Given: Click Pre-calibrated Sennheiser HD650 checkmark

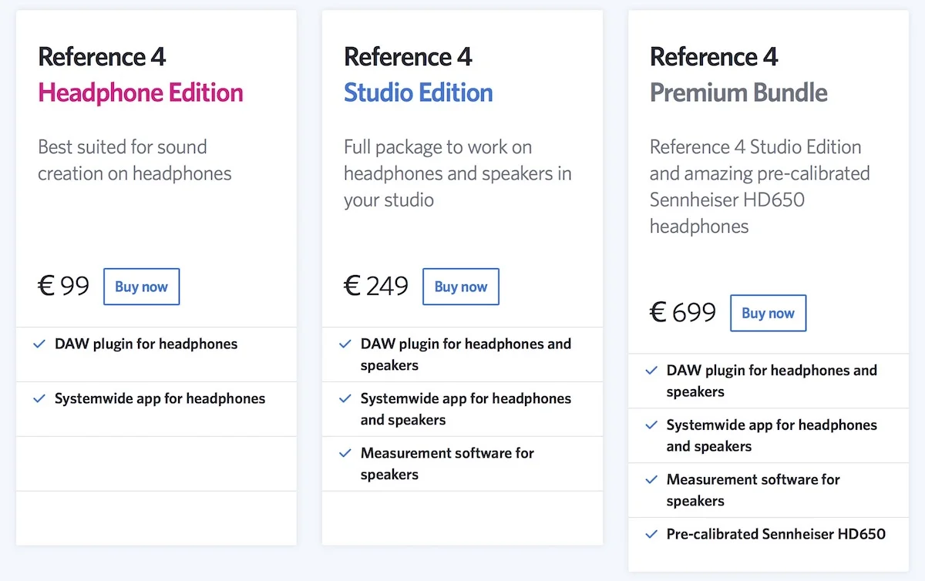Looking at the screenshot, I should tap(651, 534).
